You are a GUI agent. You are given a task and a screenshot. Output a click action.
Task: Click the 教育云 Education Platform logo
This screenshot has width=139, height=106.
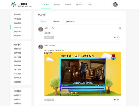[x=21, y=4]
